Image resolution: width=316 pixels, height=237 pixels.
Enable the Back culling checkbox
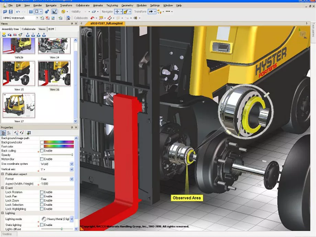(x=42, y=151)
